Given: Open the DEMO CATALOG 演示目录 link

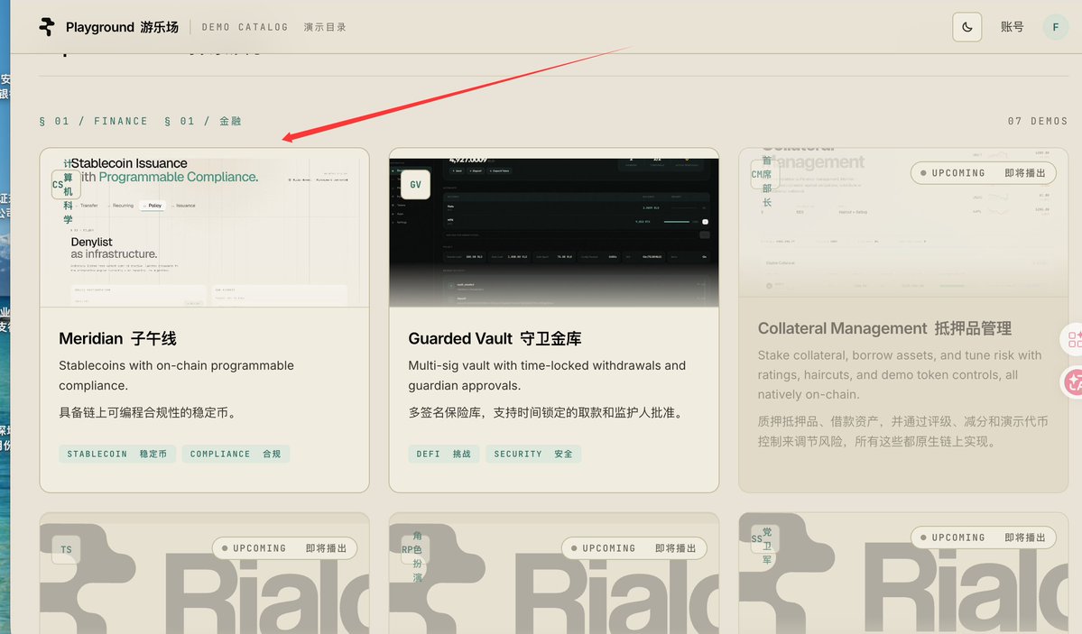Looking at the screenshot, I should 274,27.
